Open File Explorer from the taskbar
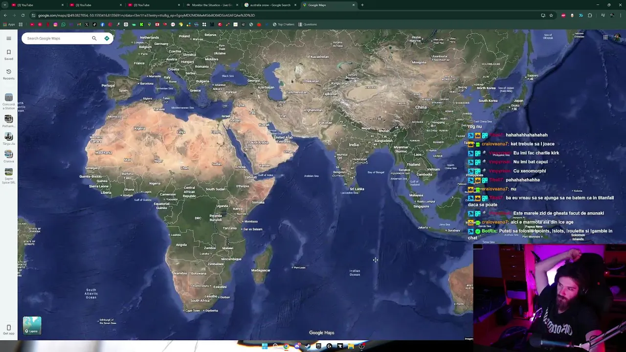 click(351, 346)
